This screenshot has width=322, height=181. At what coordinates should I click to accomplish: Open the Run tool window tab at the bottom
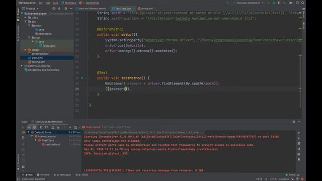28,175
